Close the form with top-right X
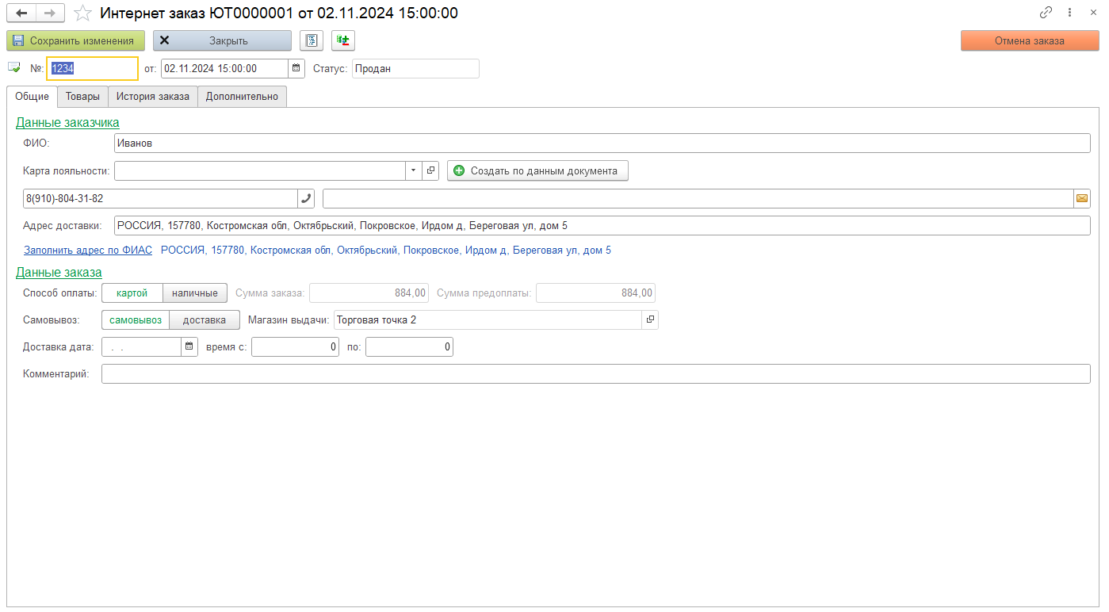 coord(1092,13)
